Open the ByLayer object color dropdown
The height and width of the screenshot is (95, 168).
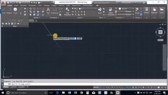[133, 9]
